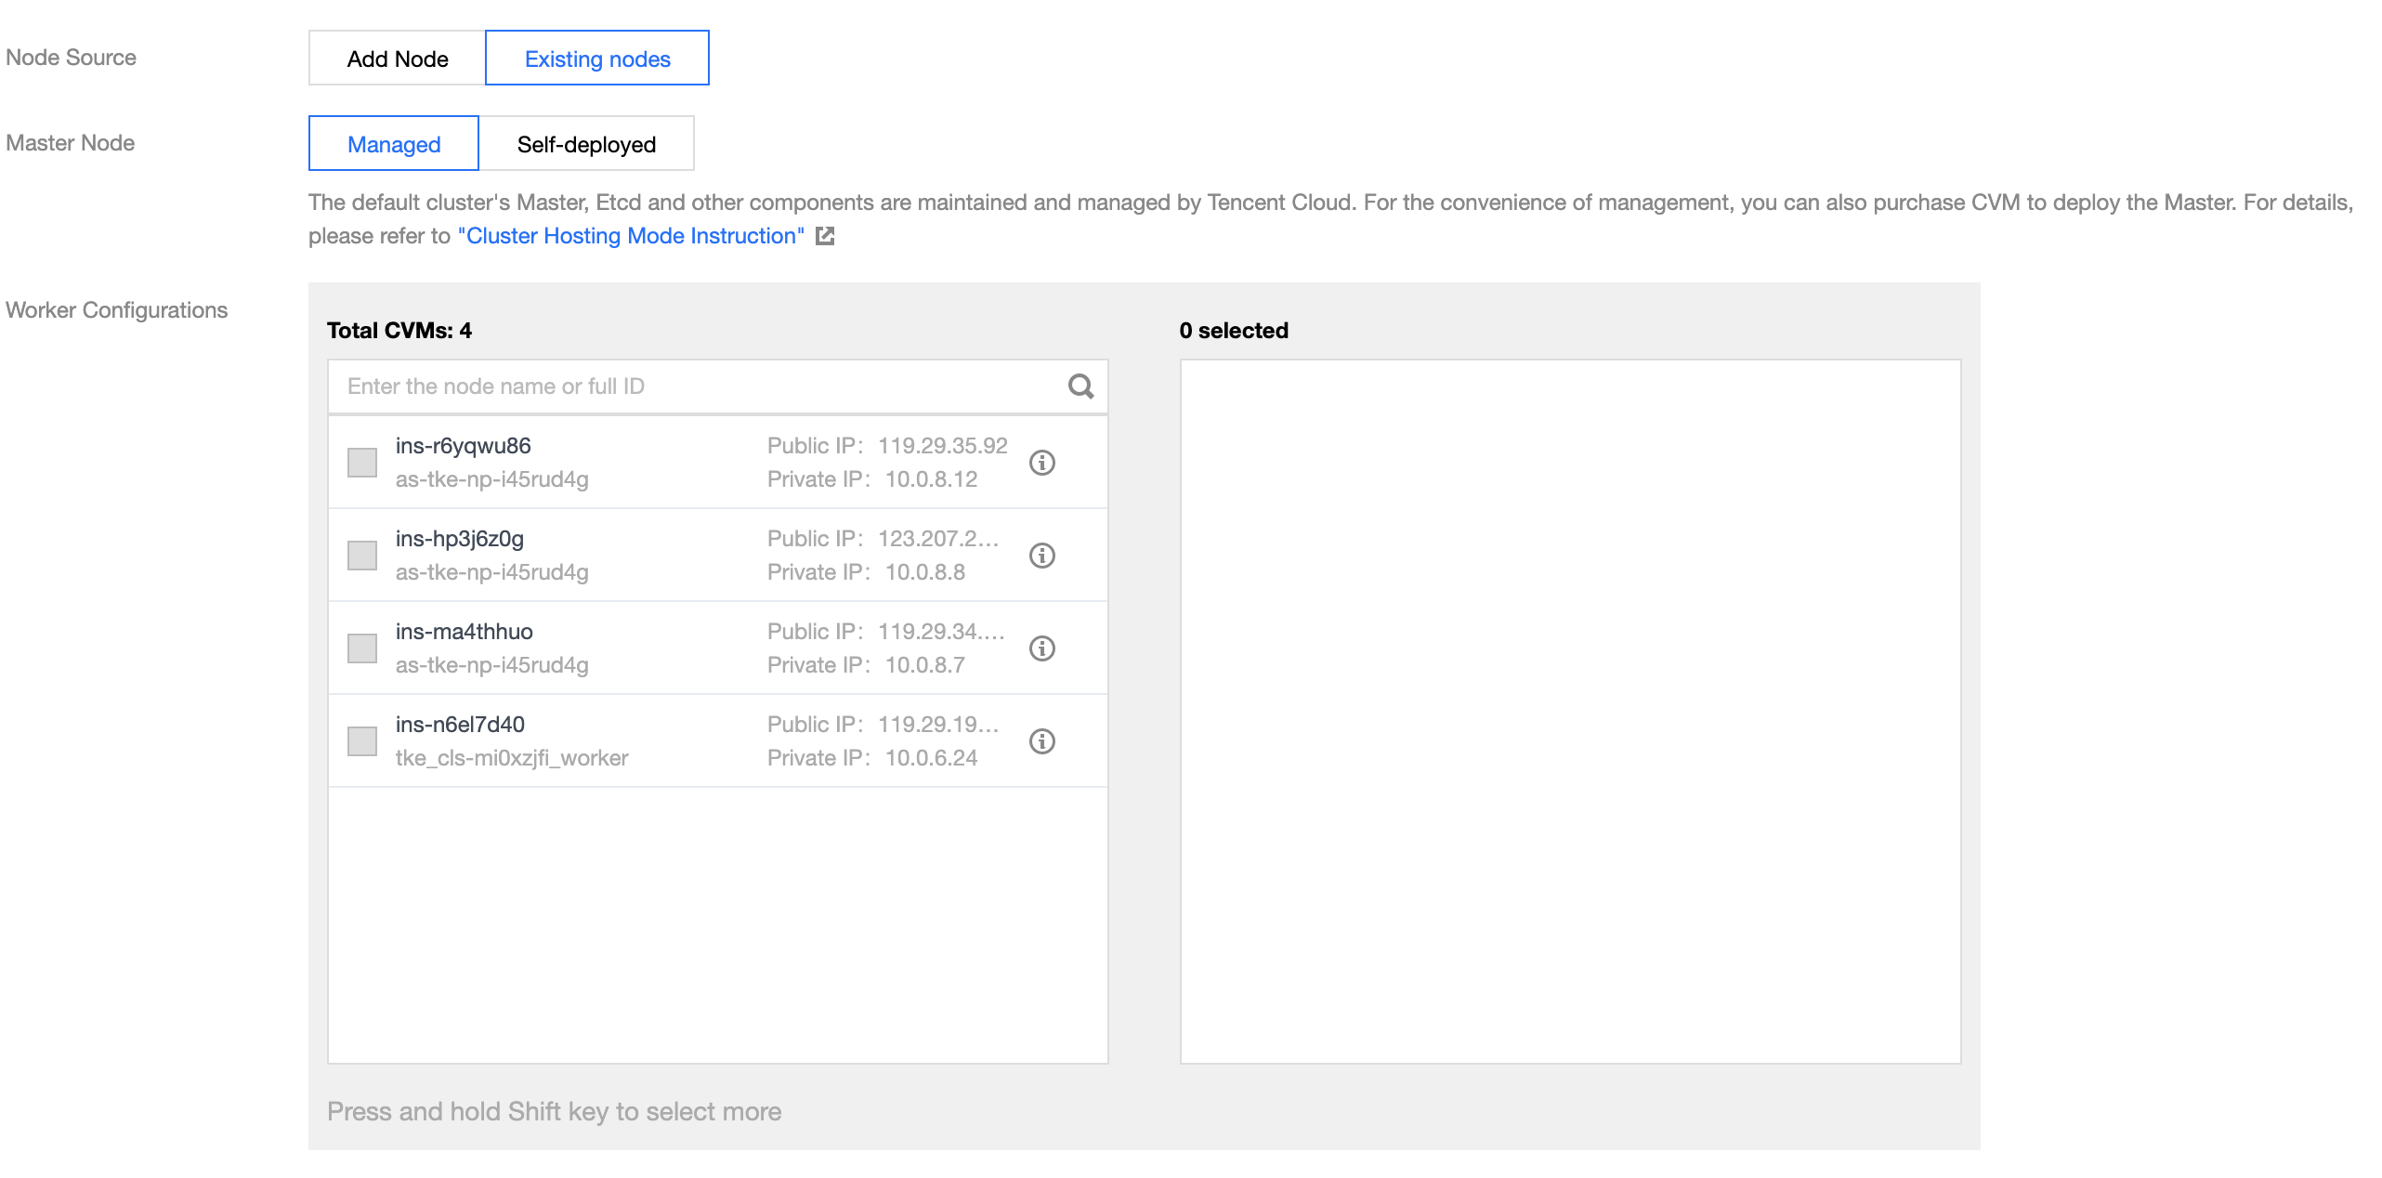Click the empty selected nodes panel

(x=1570, y=711)
